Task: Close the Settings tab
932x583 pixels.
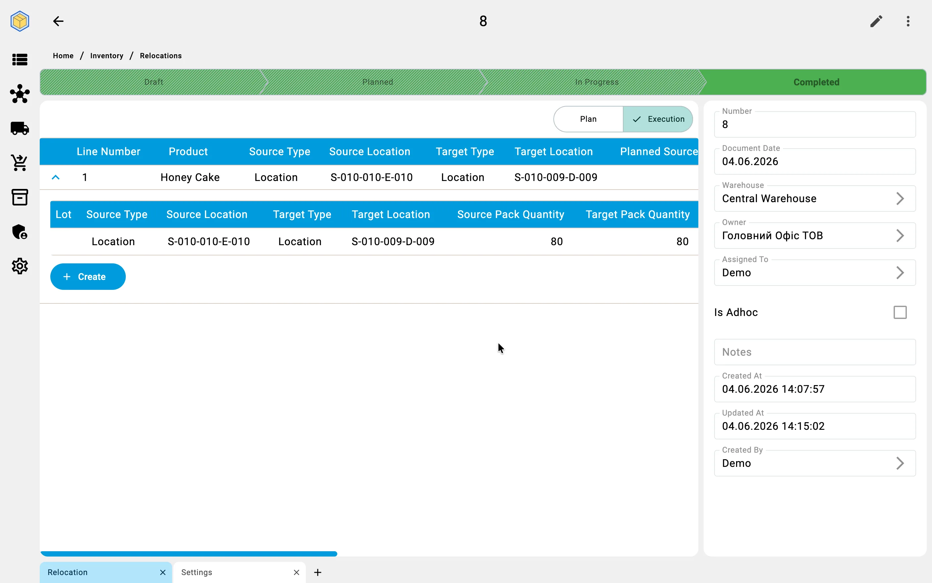Action: pyautogui.click(x=296, y=572)
